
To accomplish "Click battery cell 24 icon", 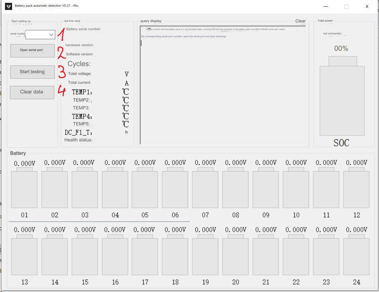I will [356, 256].
